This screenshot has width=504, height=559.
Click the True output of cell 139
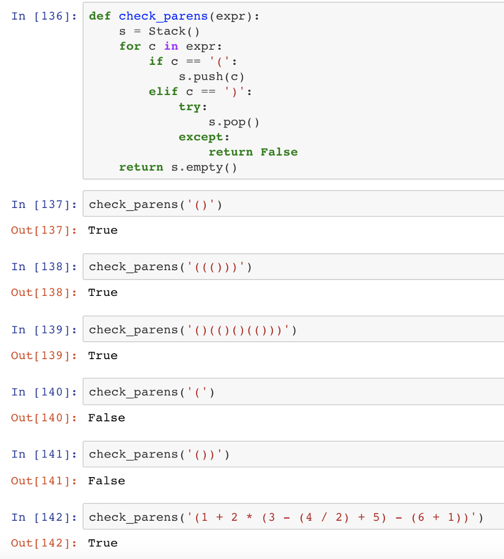103,355
